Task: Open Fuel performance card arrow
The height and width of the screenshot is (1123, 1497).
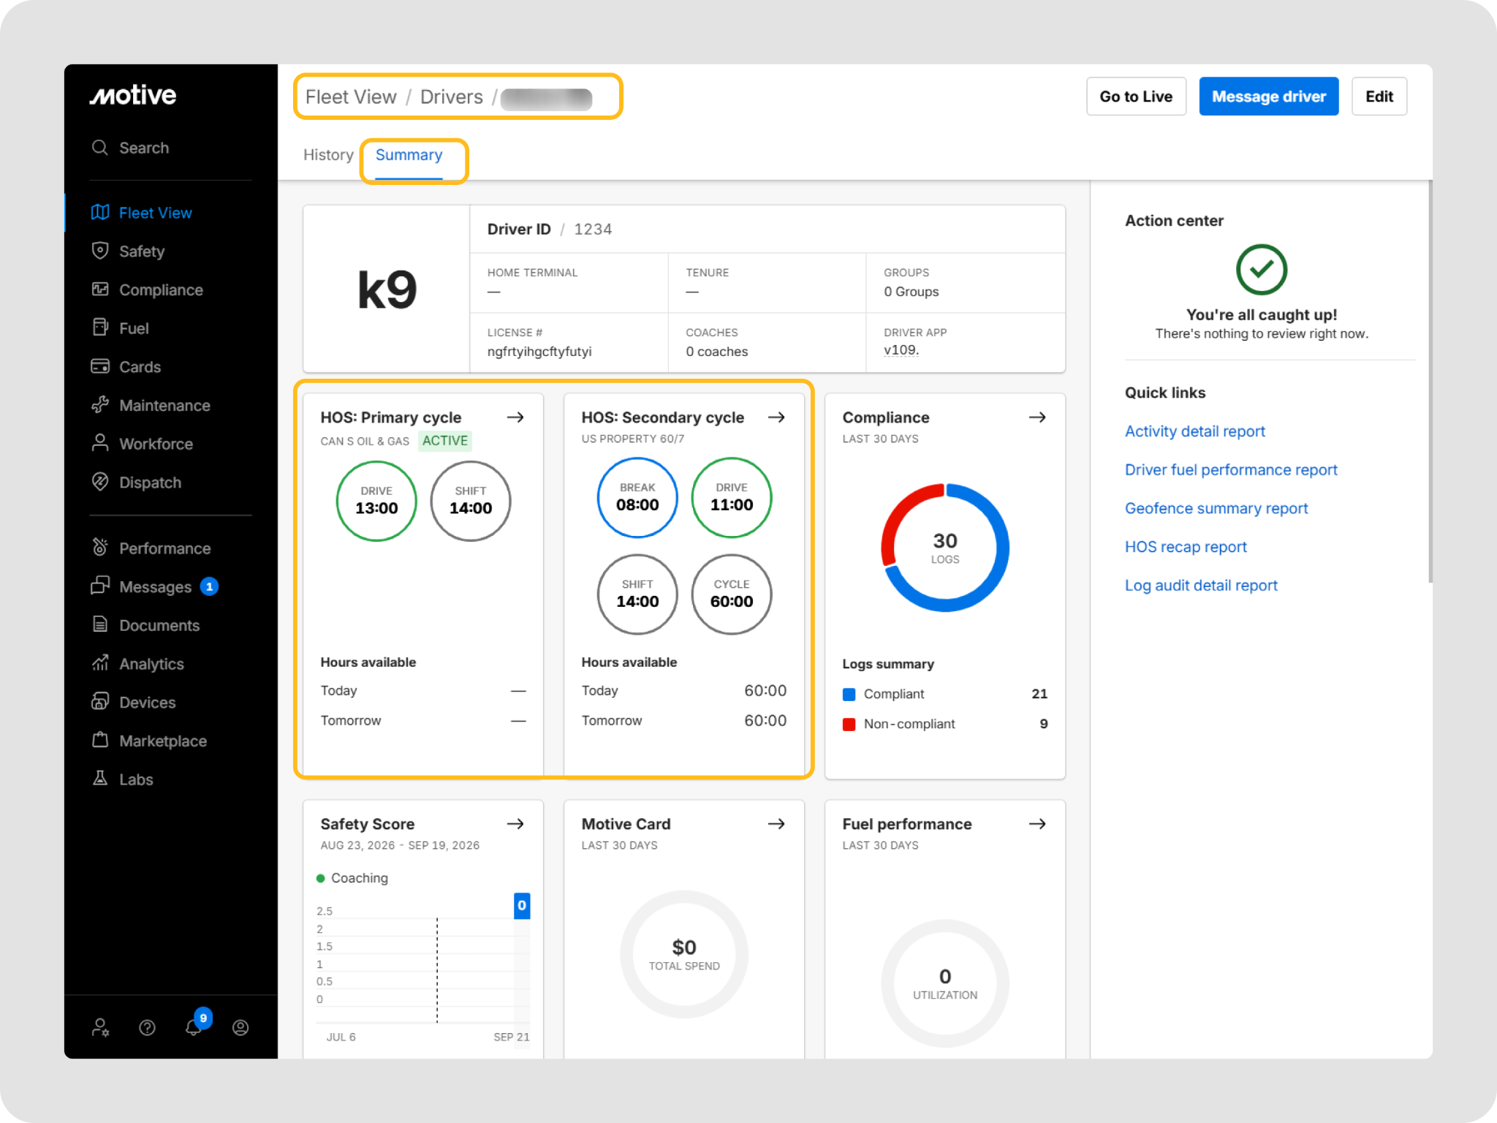Action: click(1038, 823)
